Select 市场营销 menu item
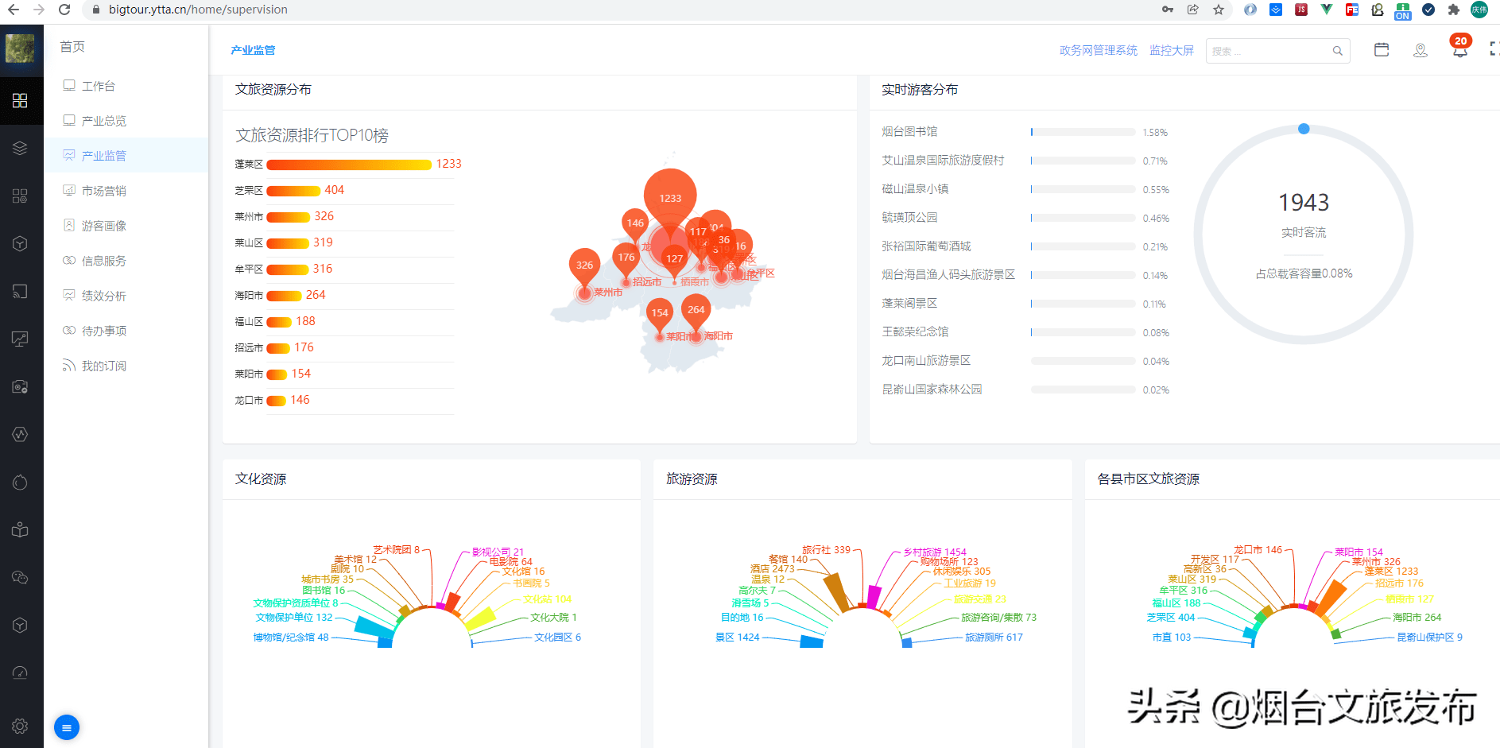 [x=103, y=191]
